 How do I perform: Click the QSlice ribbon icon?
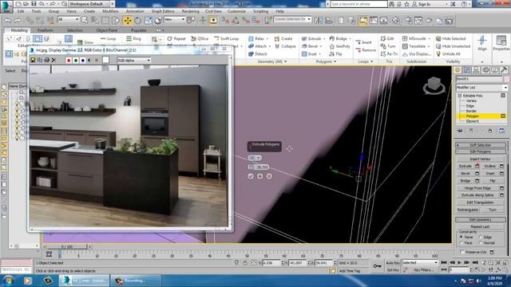[x=193, y=38]
